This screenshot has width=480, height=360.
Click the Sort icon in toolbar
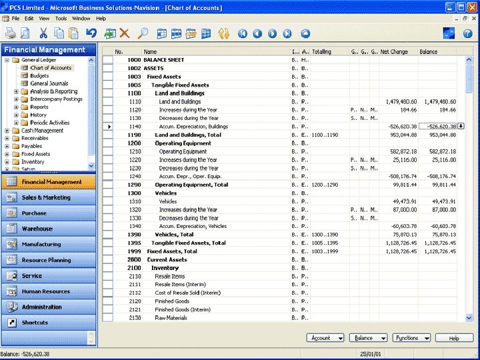224,33
